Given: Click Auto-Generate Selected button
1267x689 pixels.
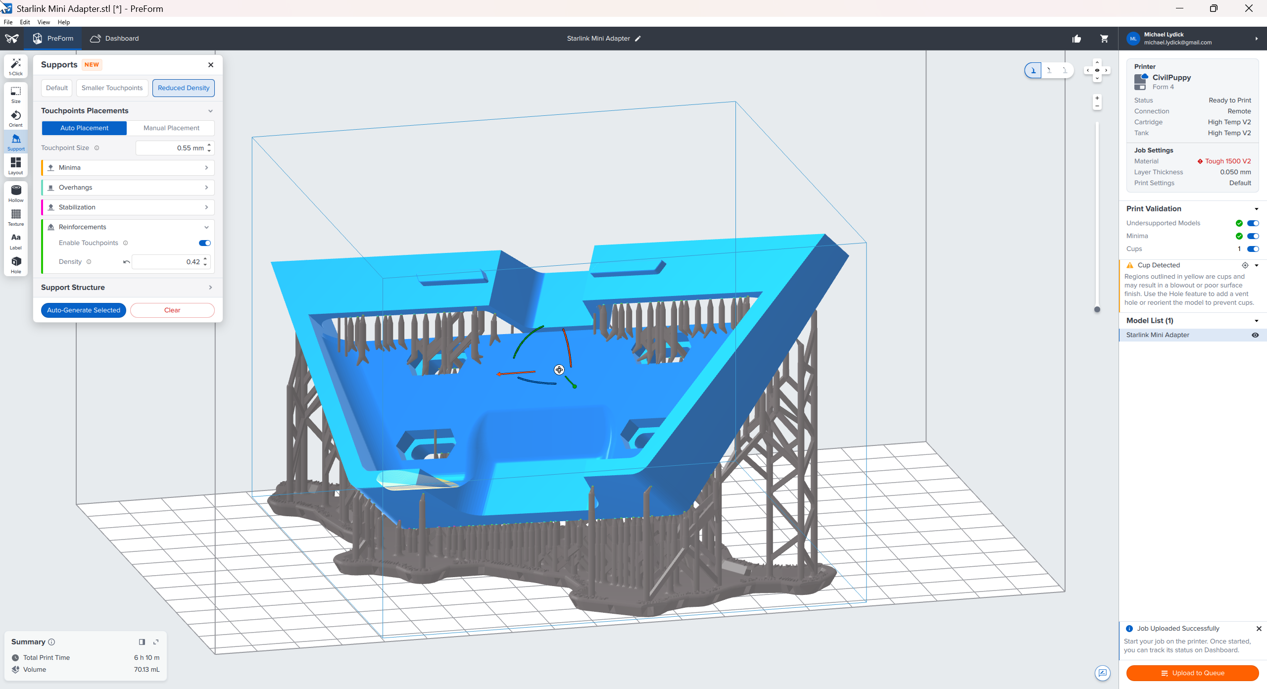Looking at the screenshot, I should [84, 310].
